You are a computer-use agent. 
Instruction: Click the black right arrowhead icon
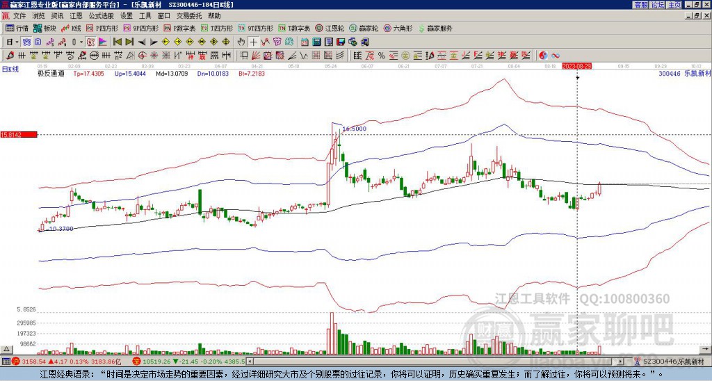[x=154, y=42]
